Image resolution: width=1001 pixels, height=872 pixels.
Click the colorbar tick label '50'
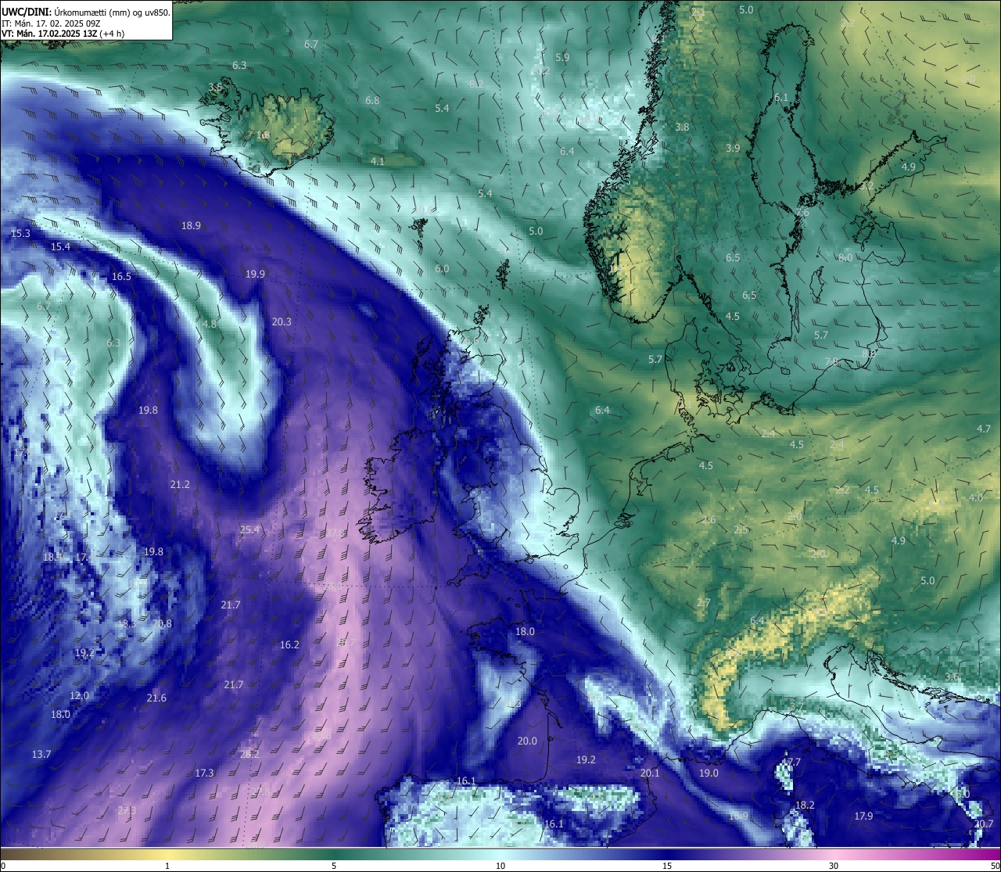click(x=995, y=865)
